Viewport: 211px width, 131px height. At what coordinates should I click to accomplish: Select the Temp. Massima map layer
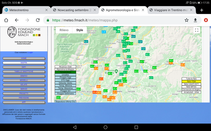click(65, 88)
